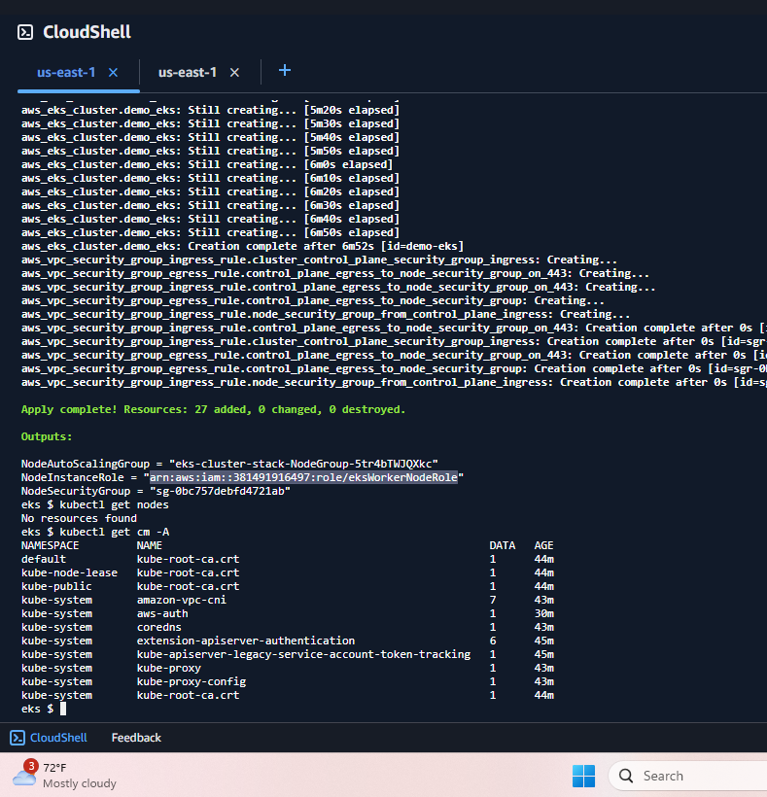
Task: Click the DATA column header
Action: click(x=503, y=545)
